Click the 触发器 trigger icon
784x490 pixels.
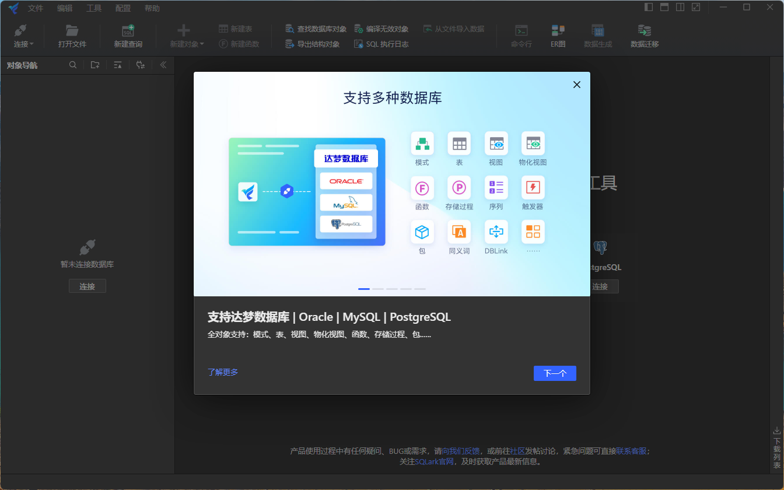tap(533, 188)
